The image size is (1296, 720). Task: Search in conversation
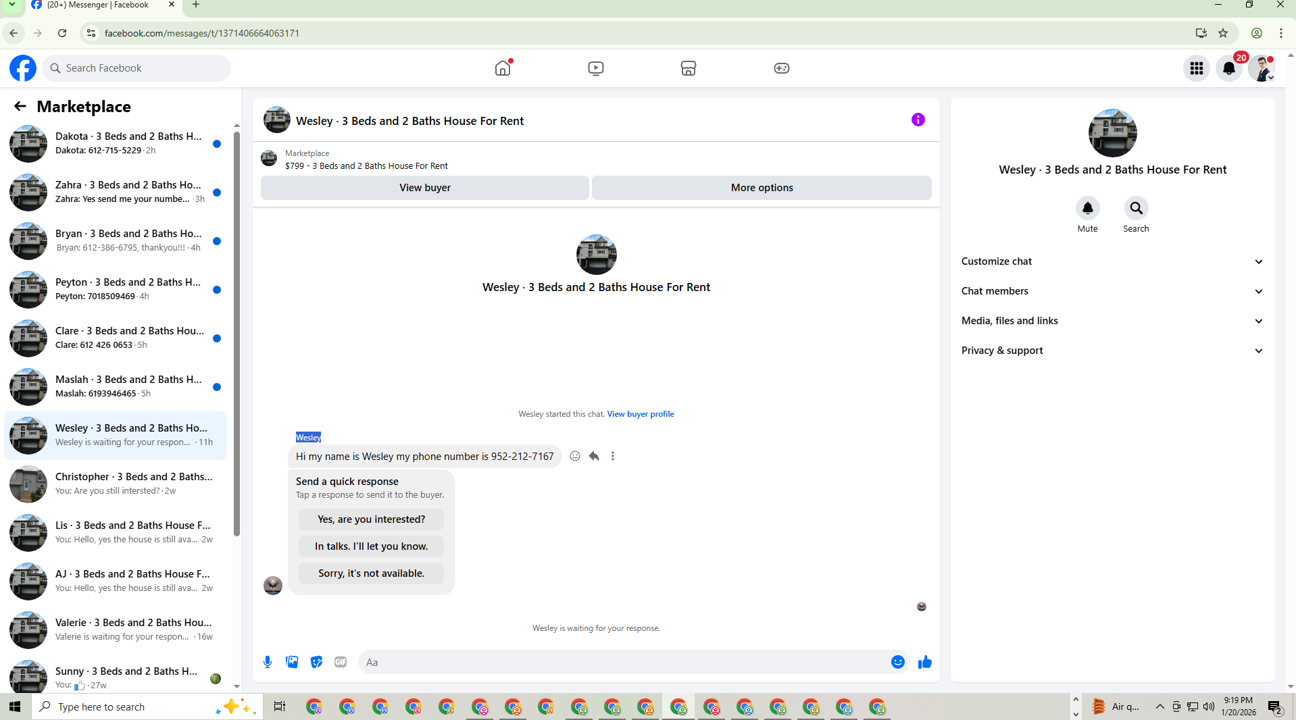[x=1137, y=208]
